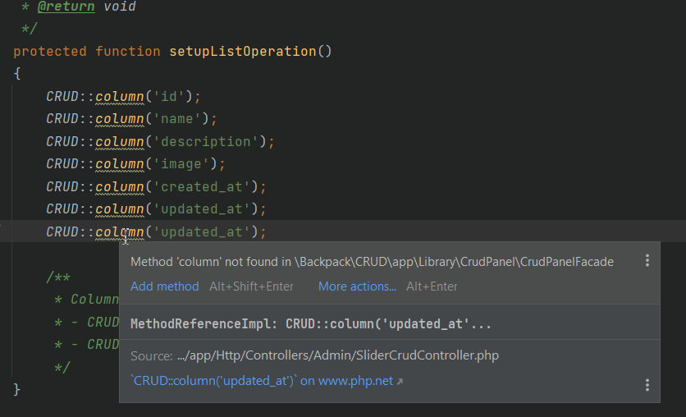Click the 'Source:' label in the popup
This screenshot has width=686, height=417.
[151, 355]
